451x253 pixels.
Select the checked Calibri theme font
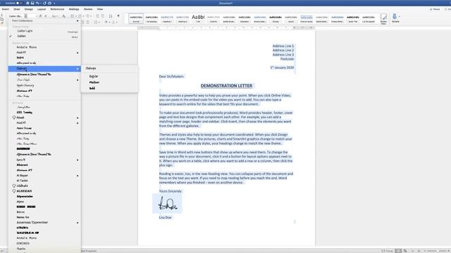click(22, 36)
